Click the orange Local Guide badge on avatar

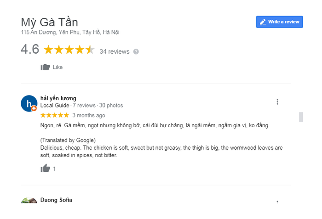click(34, 108)
